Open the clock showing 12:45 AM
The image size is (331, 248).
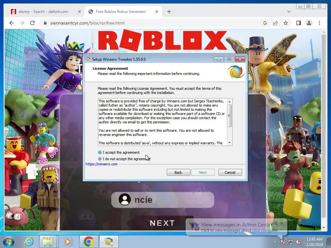click(314, 242)
